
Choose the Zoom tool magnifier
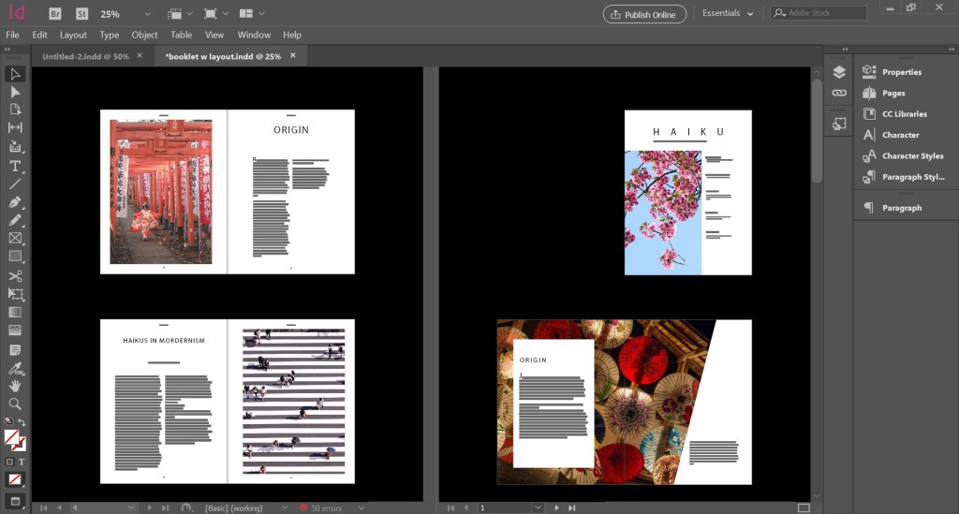pyautogui.click(x=15, y=404)
